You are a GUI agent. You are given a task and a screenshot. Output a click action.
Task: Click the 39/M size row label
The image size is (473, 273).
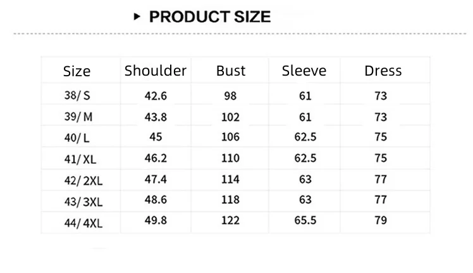click(x=78, y=117)
